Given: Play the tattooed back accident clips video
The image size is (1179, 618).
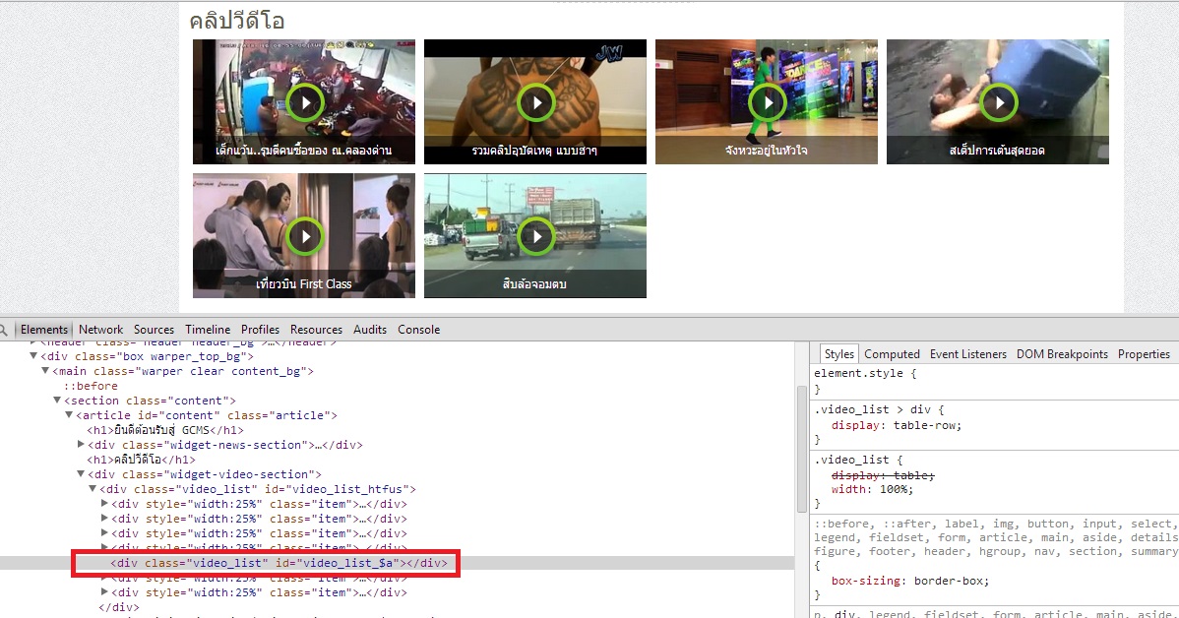Looking at the screenshot, I should 536,103.
